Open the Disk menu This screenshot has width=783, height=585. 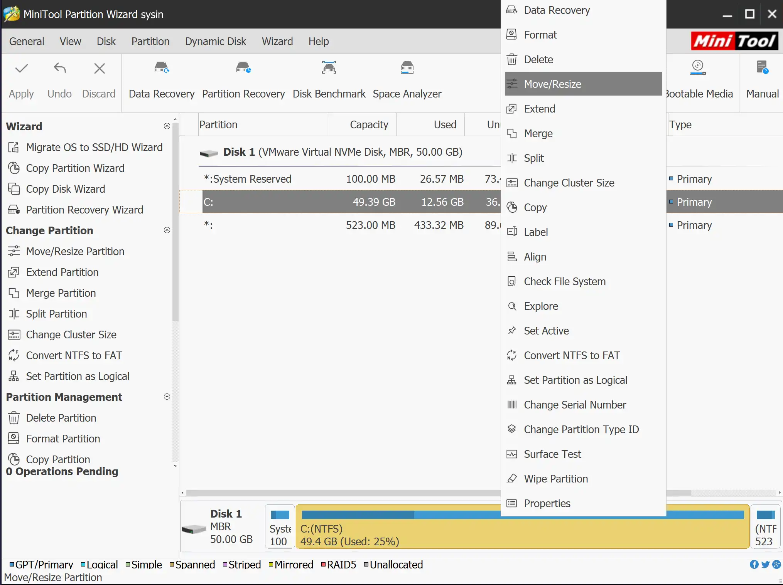pyautogui.click(x=106, y=41)
